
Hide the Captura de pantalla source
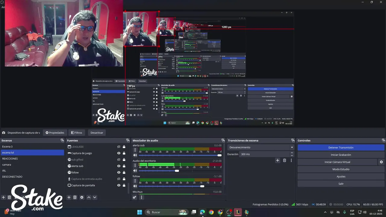click(119, 185)
